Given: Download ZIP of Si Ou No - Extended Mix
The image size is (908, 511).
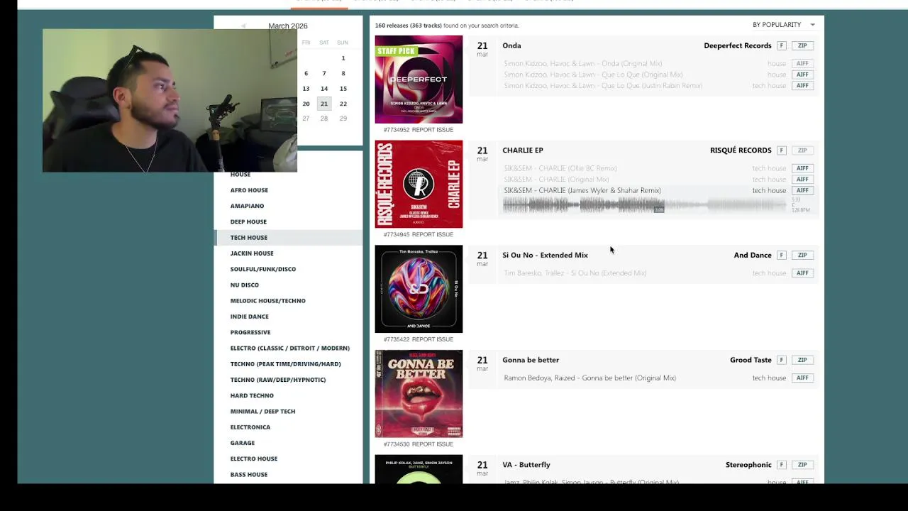Looking at the screenshot, I should tap(802, 255).
